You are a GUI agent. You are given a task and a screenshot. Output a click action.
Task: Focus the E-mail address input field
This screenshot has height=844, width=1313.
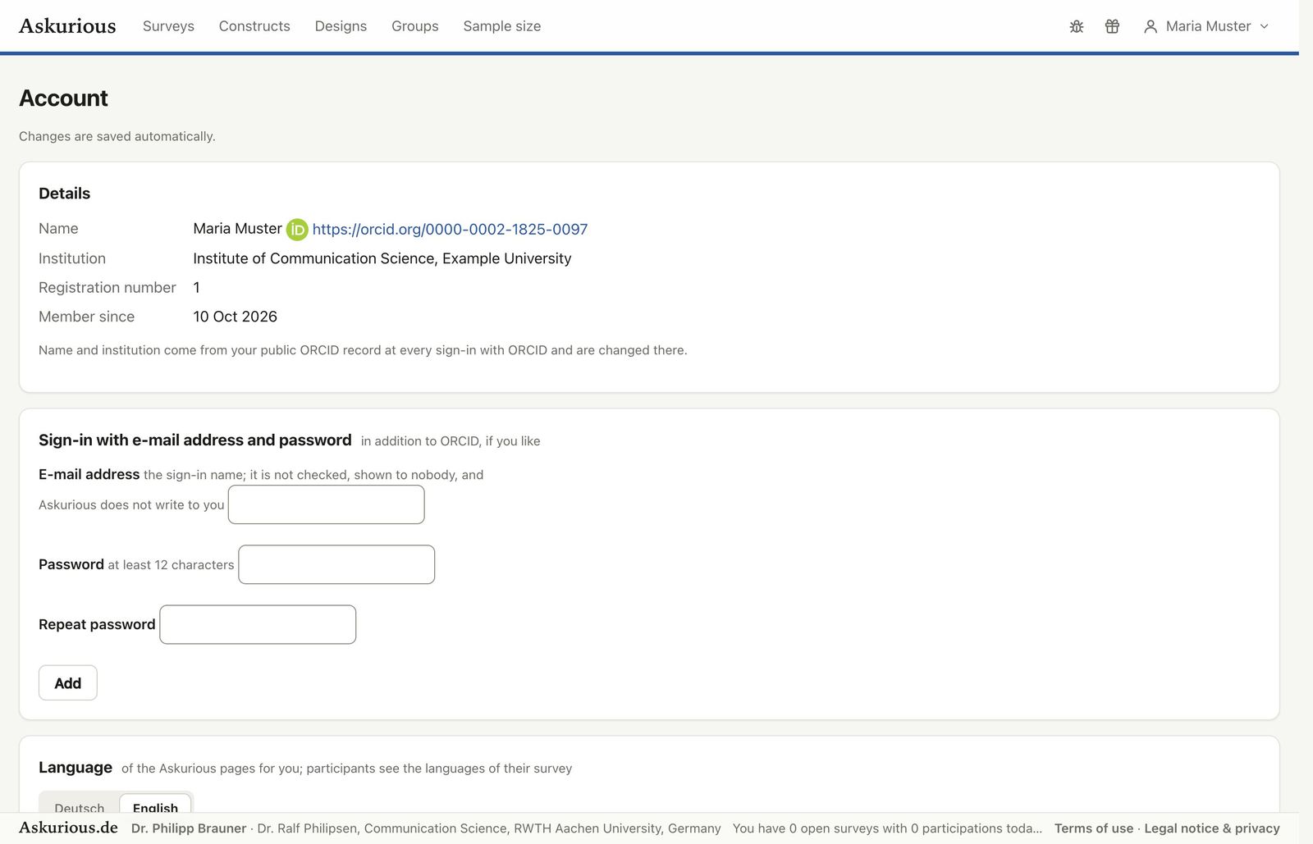pos(327,504)
